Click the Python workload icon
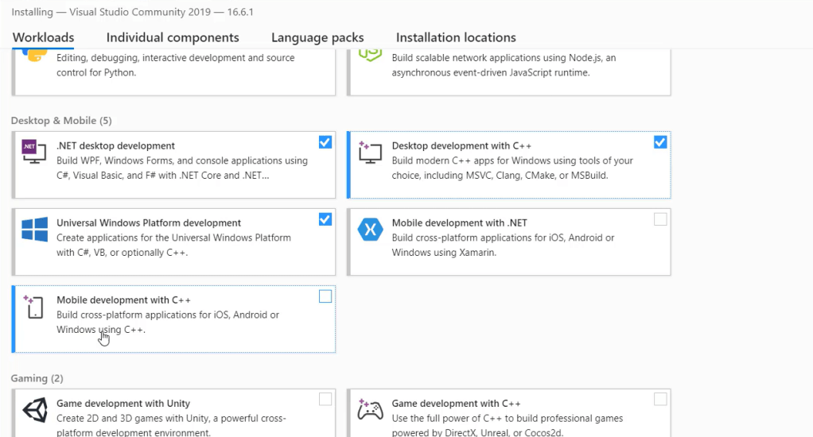Image resolution: width=813 pixels, height=437 pixels. tap(35, 56)
